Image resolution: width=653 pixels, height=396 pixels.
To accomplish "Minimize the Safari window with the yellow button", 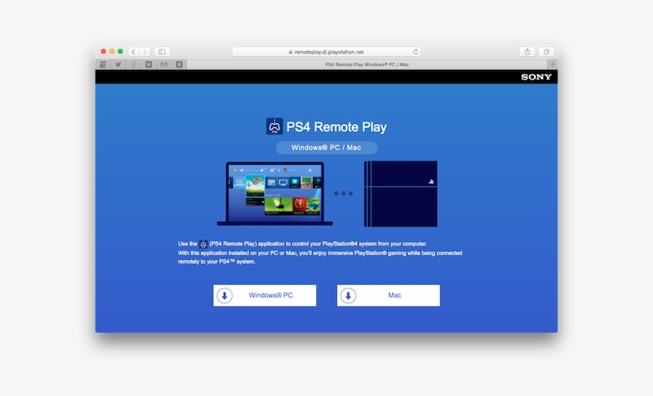I will click(x=111, y=52).
